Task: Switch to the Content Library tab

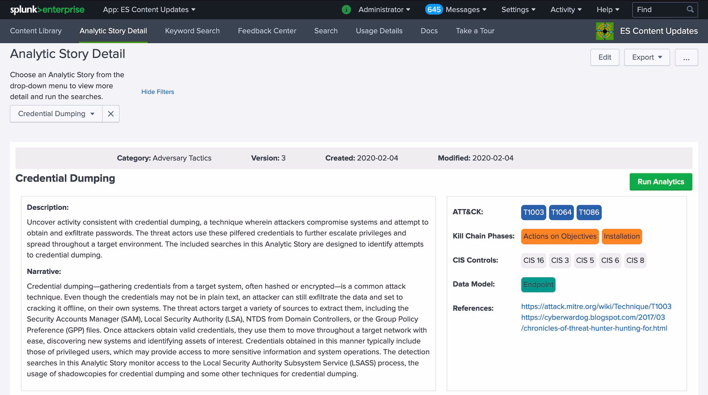Action: coord(36,31)
